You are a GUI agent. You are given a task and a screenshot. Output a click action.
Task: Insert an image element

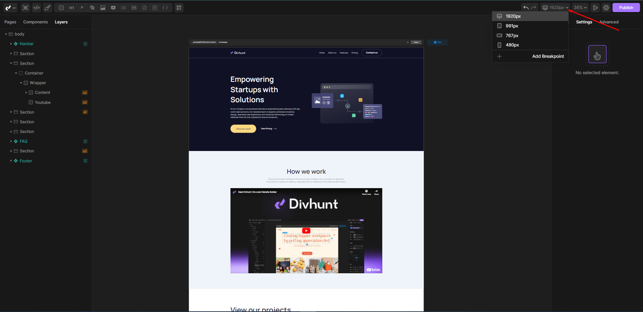point(103,8)
